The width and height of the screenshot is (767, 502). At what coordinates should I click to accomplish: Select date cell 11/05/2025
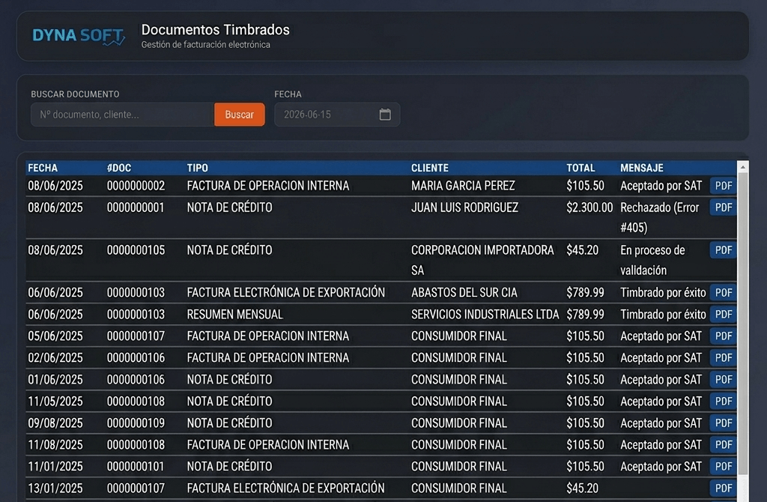click(x=55, y=401)
